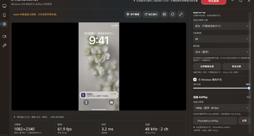Image resolution: width=254 pixels, height=136 pixels.
Task: Toggle the 在 Windows 播放声音 checkbox
Action: [x=195, y=80]
